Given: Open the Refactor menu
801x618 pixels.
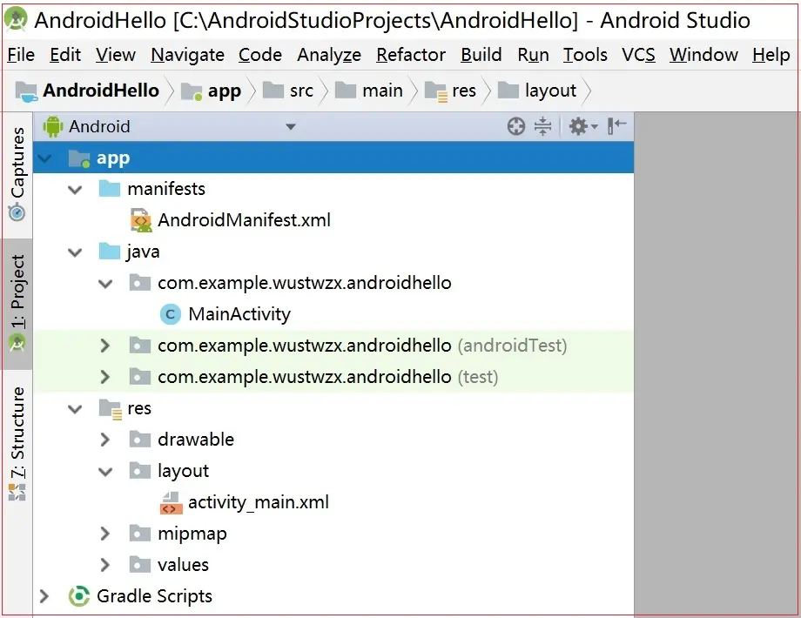Looking at the screenshot, I should (411, 55).
